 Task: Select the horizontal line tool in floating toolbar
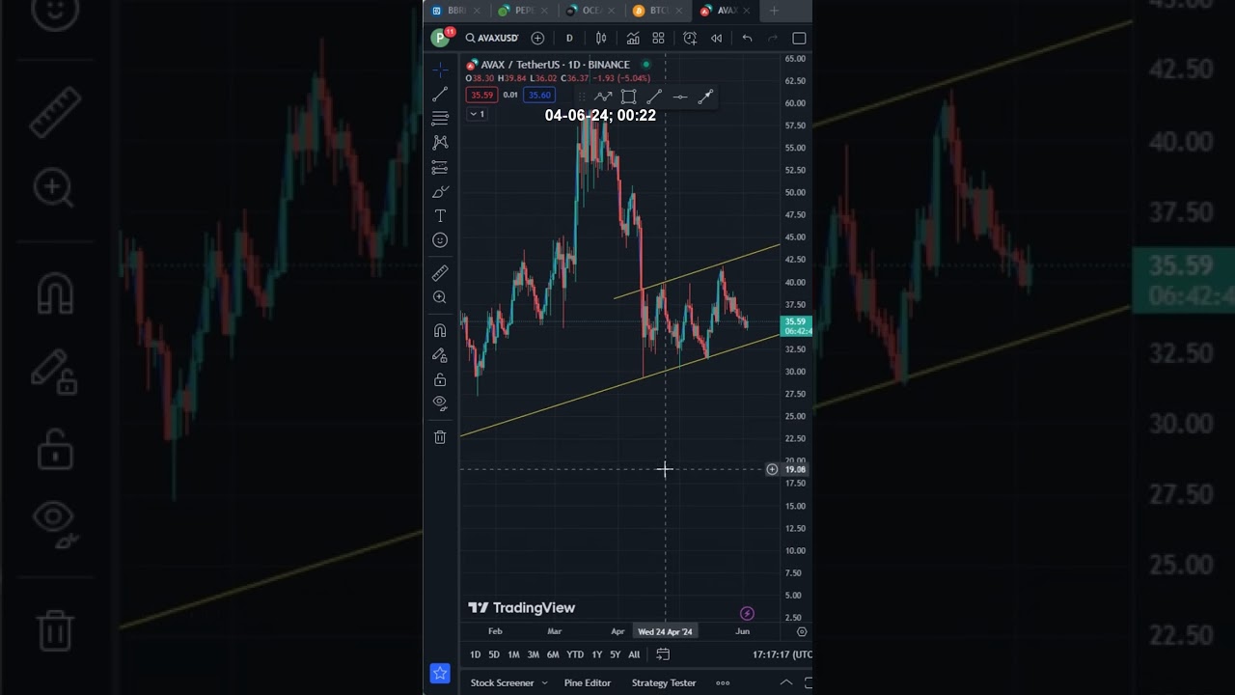click(x=680, y=97)
